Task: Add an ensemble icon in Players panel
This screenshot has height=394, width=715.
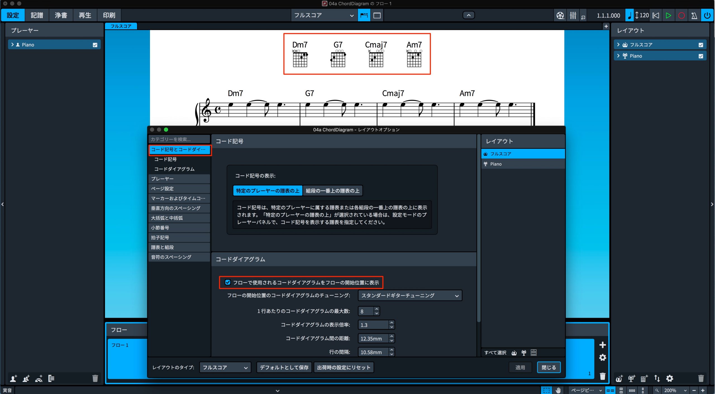Action: pyautogui.click(x=39, y=378)
